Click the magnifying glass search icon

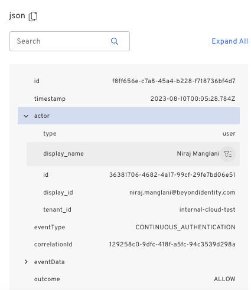point(115,41)
